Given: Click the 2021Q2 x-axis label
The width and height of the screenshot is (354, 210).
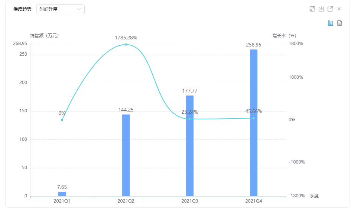Looking at the screenshot, I should coord(126,201).
